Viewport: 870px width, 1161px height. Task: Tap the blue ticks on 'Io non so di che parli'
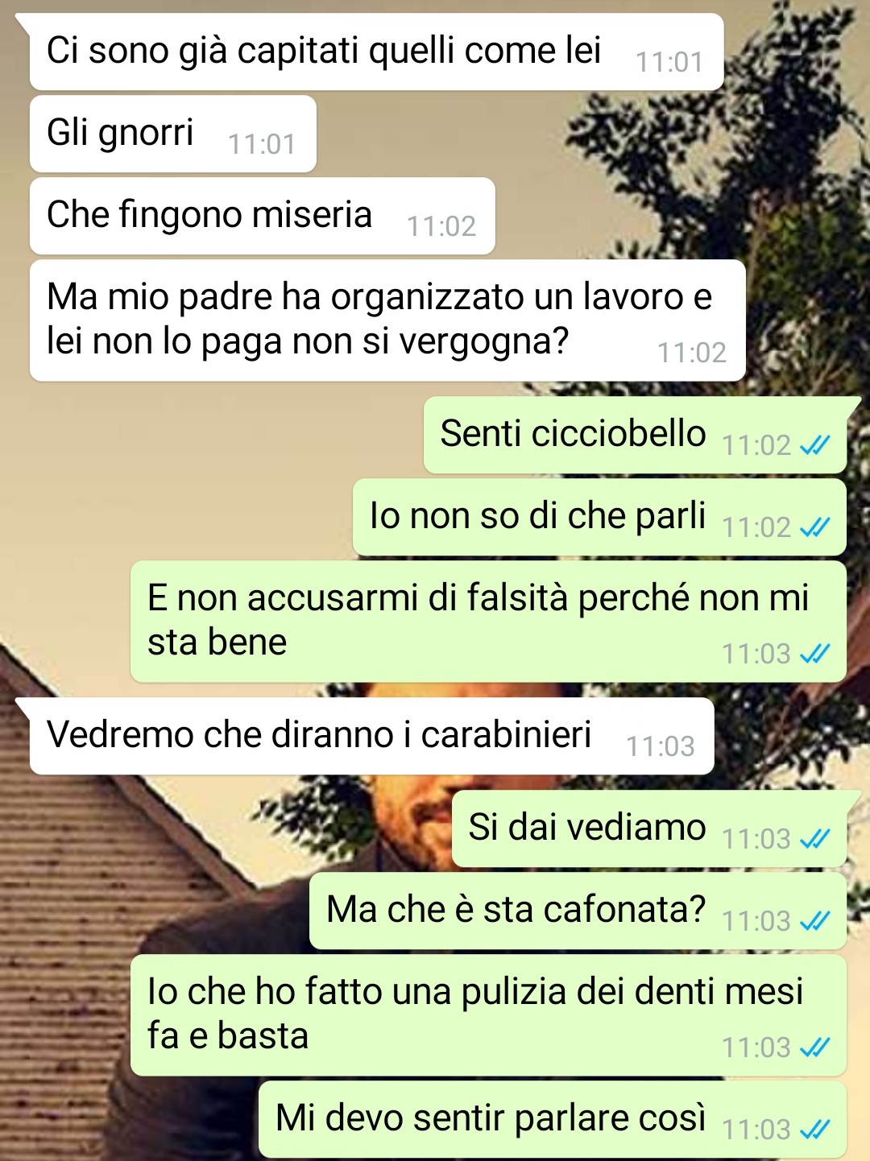pos(814,527)
